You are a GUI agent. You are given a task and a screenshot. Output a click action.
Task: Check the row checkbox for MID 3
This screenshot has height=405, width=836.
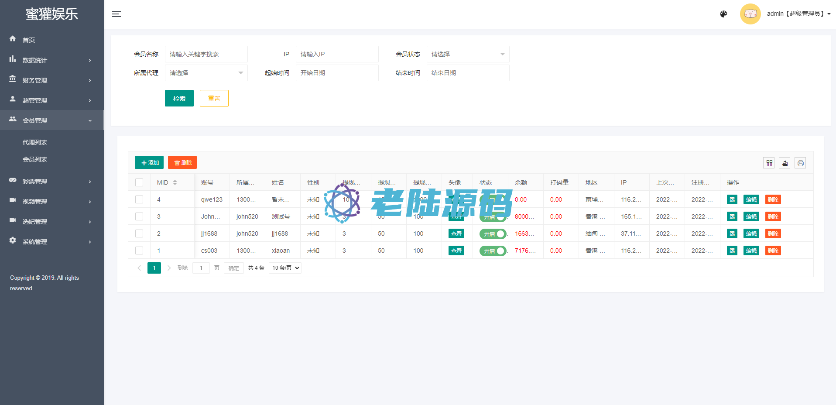[x=139, y=216]
